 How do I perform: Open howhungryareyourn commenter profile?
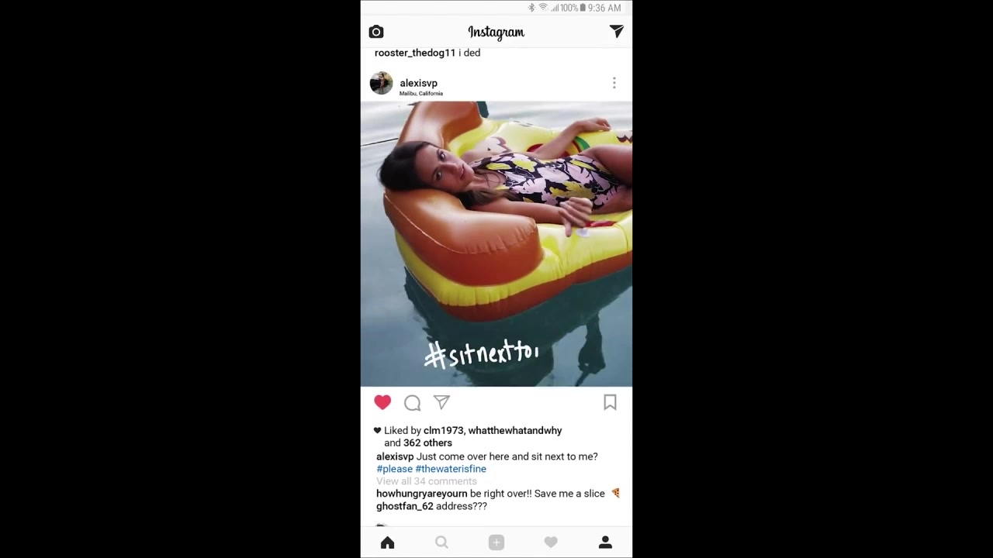click(x=422, y=494)
